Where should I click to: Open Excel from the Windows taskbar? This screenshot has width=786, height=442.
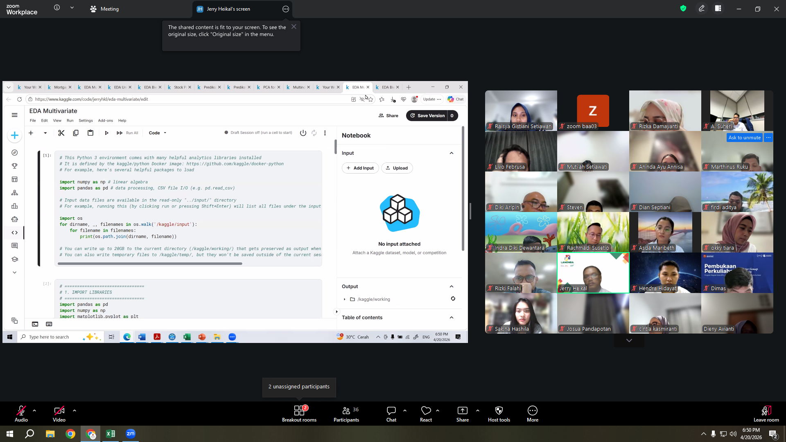coord(111,434)
